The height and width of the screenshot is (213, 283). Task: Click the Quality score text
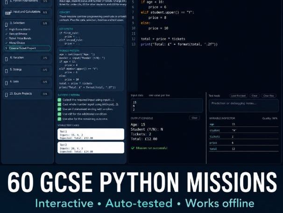269,118
